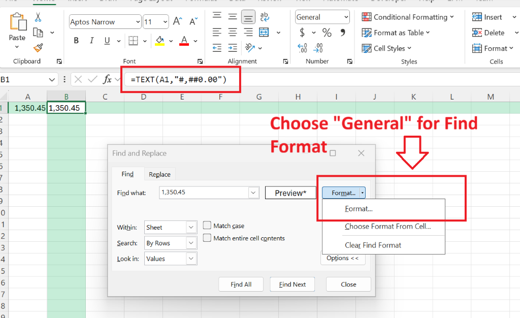520x318 pixels.
Task: Click the Find All button
Action: pyautogui.click(x=241, y=284)
